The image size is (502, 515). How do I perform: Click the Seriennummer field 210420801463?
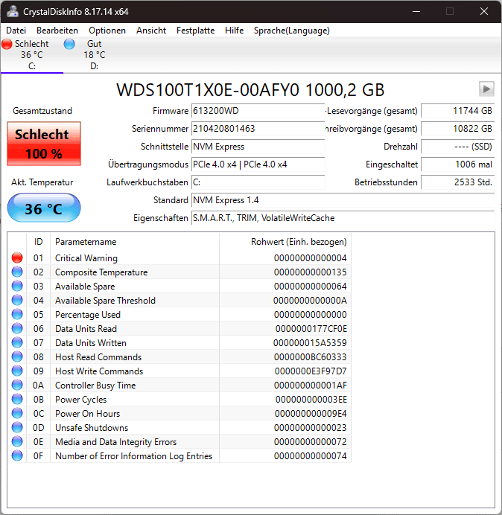tap(258, 129)
